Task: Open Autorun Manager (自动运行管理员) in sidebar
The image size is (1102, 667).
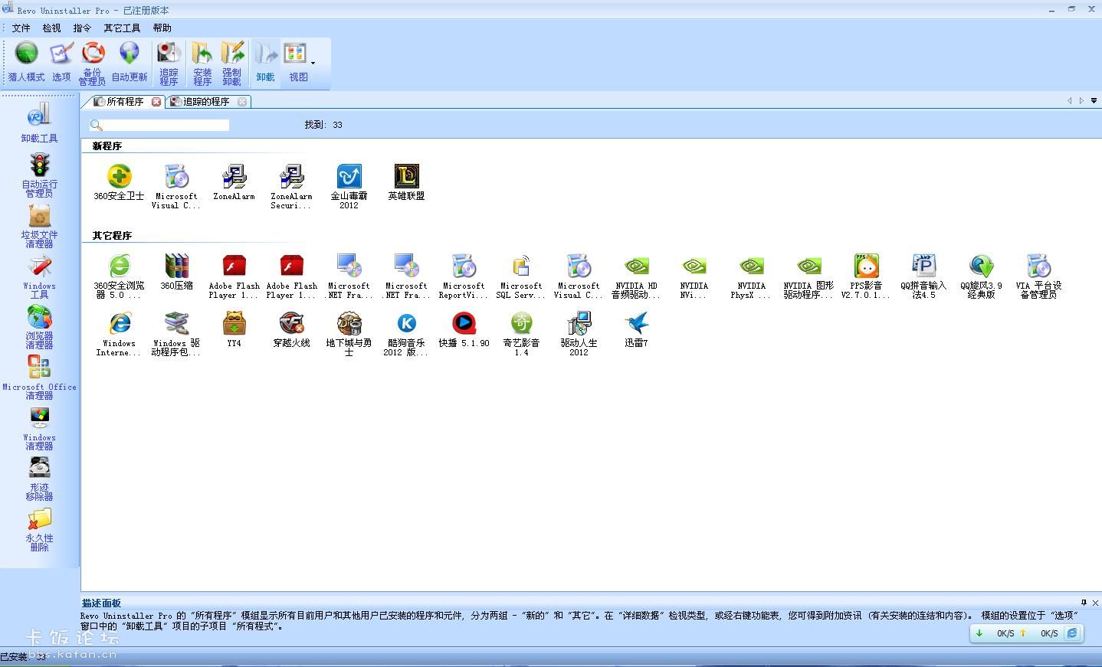Action: pyautogui.click(x=39, y=175)
